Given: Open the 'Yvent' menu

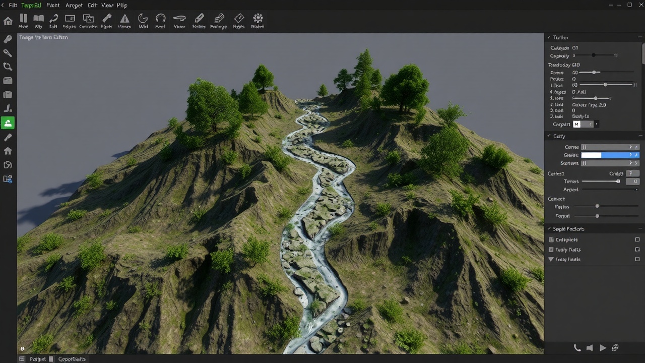Looking at the screenshot, I should 53,5.
